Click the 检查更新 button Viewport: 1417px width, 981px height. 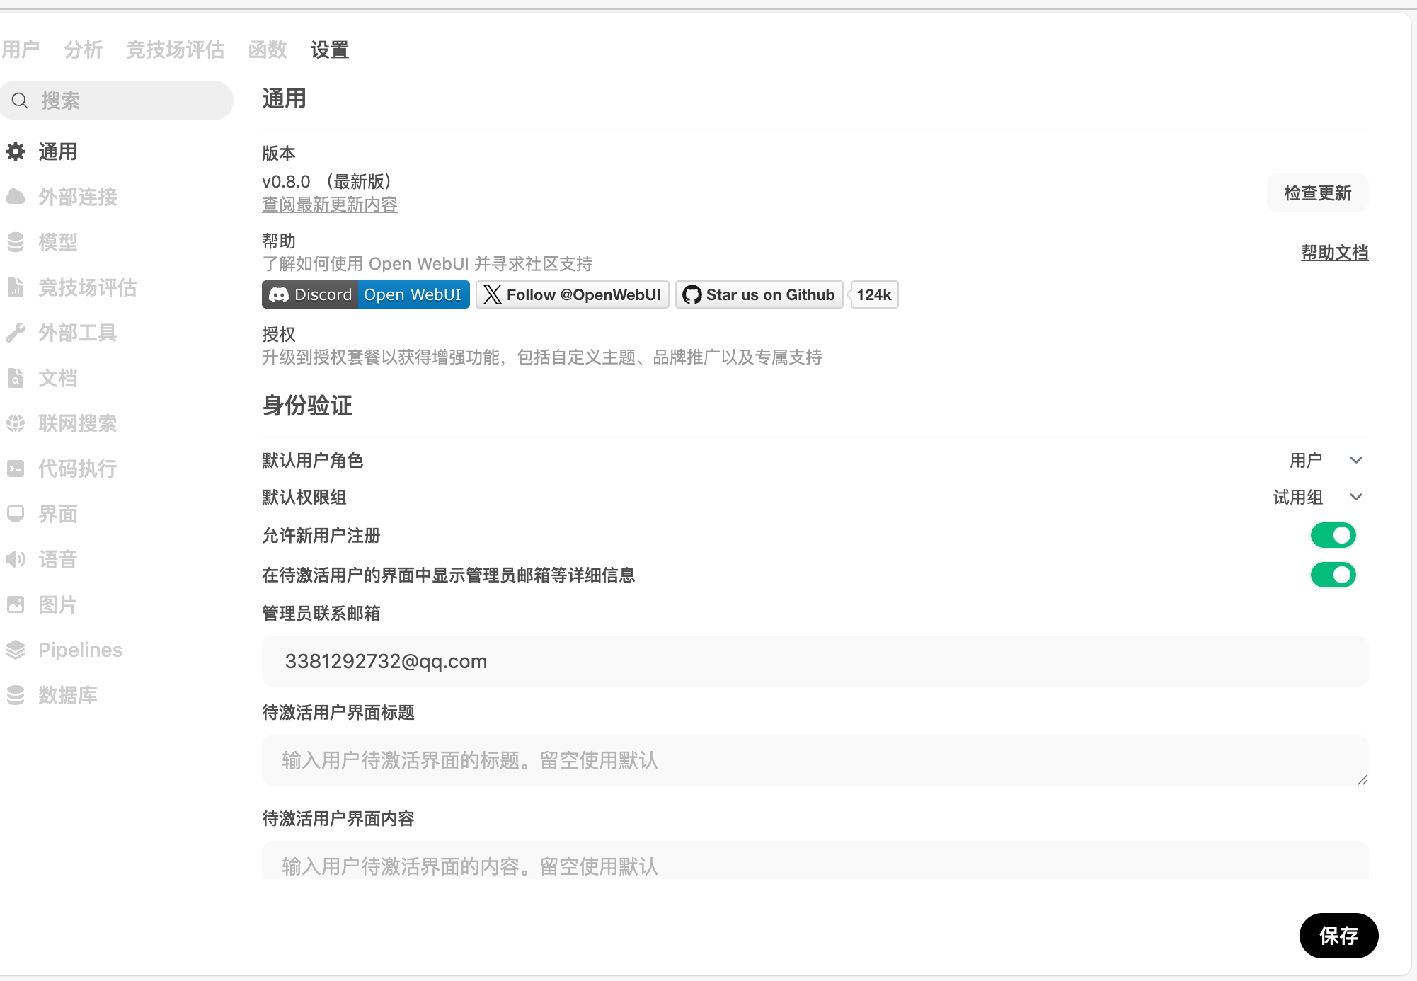click(x=1317, y=193)
